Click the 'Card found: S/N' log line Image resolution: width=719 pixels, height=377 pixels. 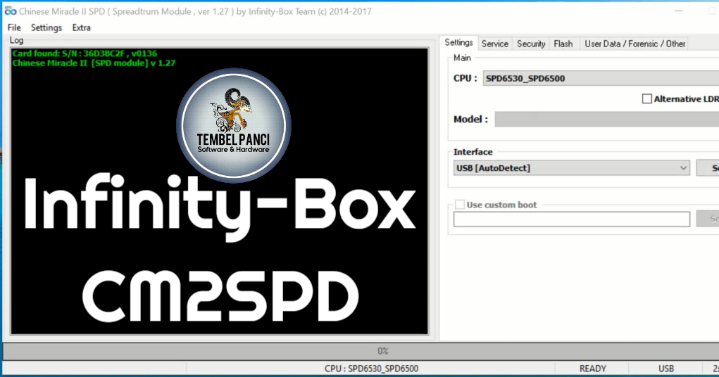tap(85, 53)
